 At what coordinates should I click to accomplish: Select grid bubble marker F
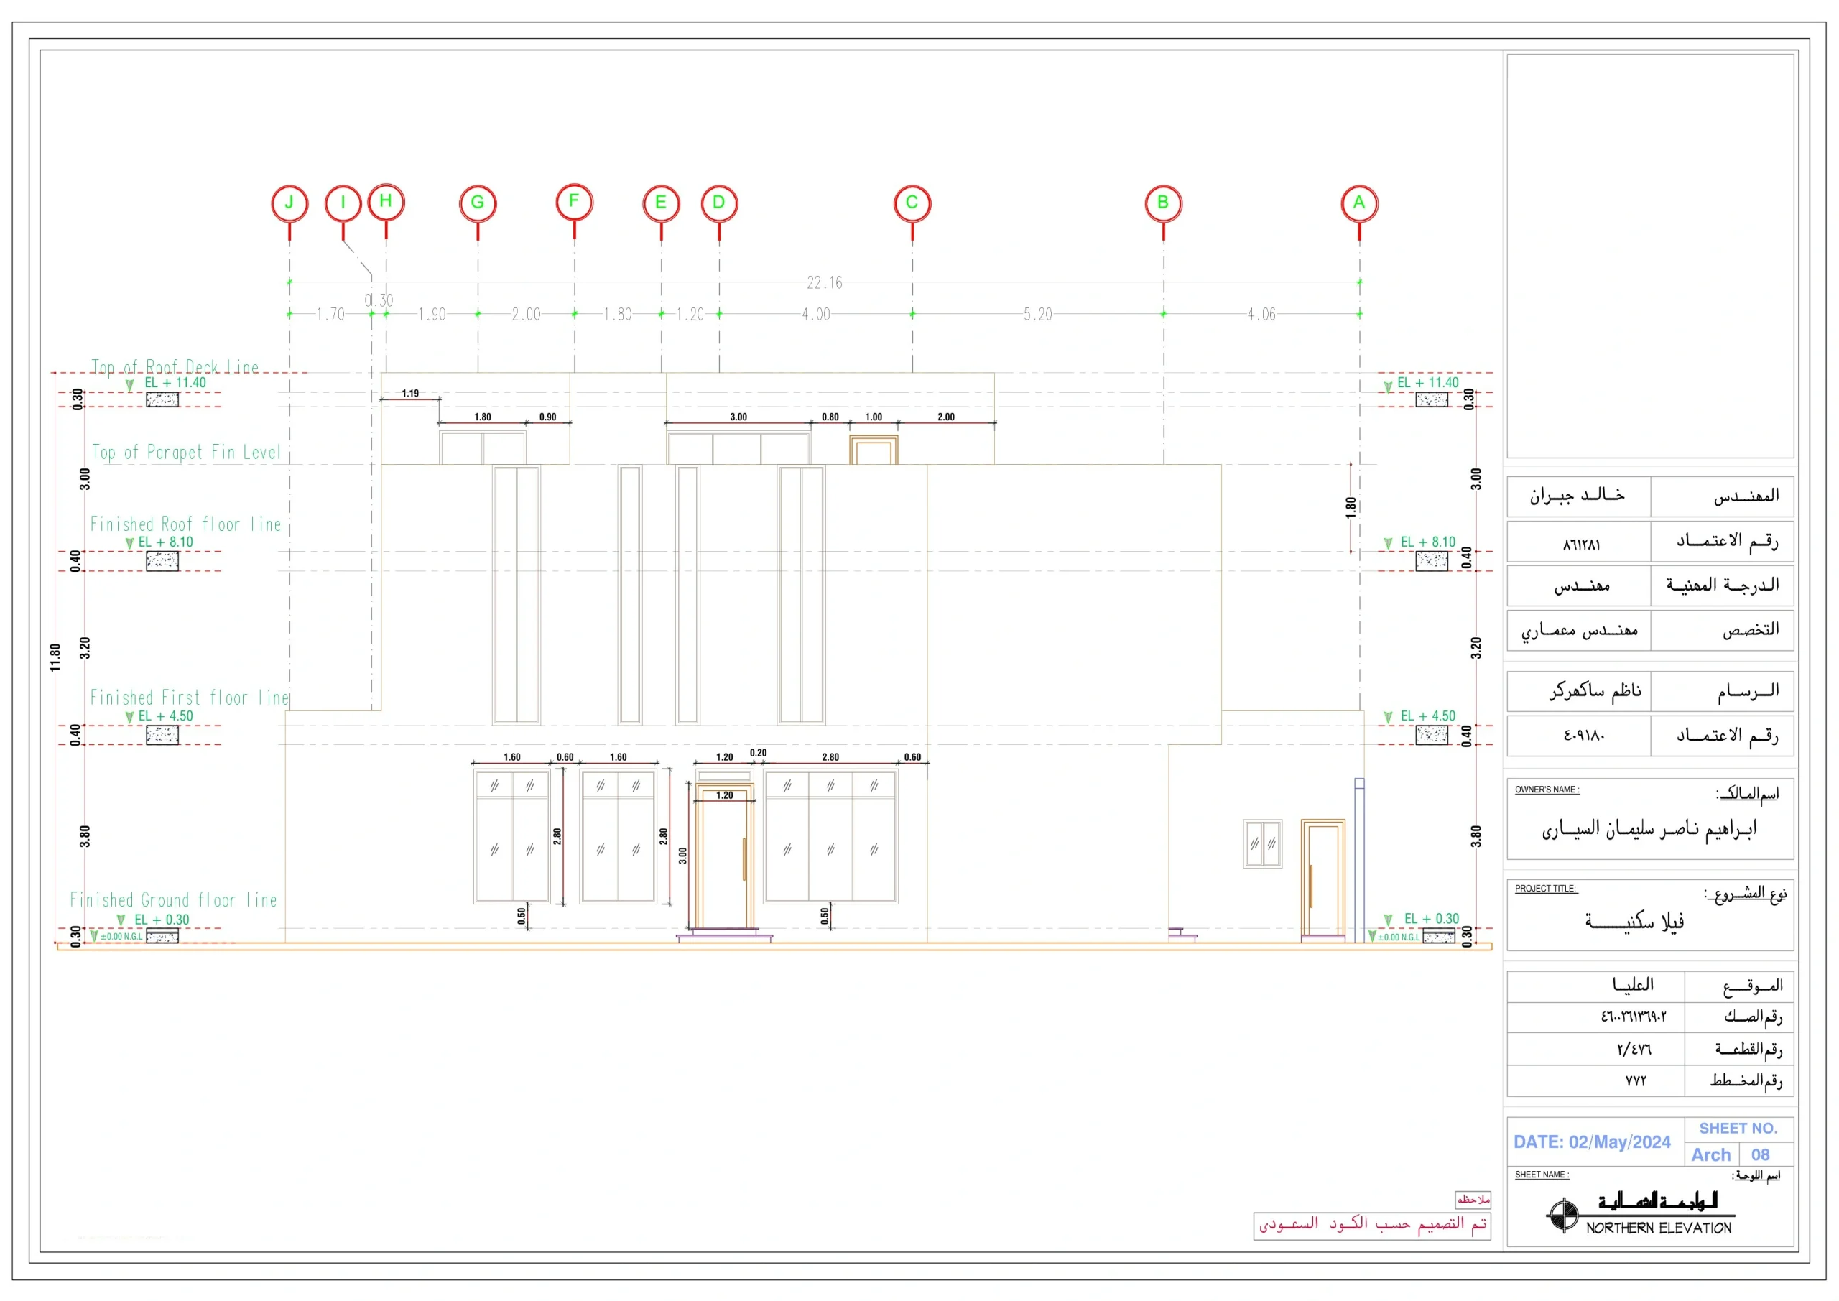[x=573, y=201]
